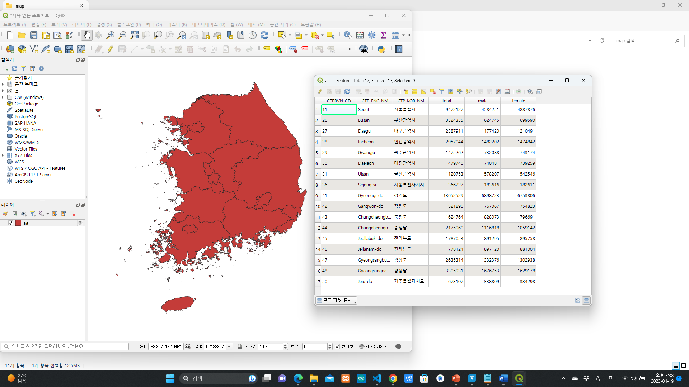Open the field calculator in attribute table
This screenshot has height=387, width=689.
click(507, 91)
